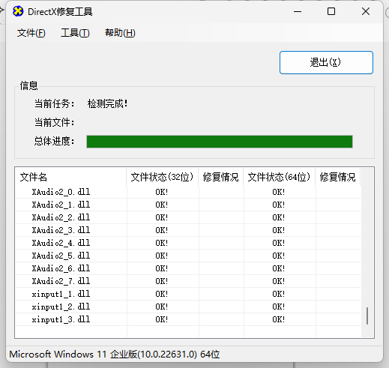Sort by the 文件名 column header
Screen dimensions: 389x368
[71, 177]
